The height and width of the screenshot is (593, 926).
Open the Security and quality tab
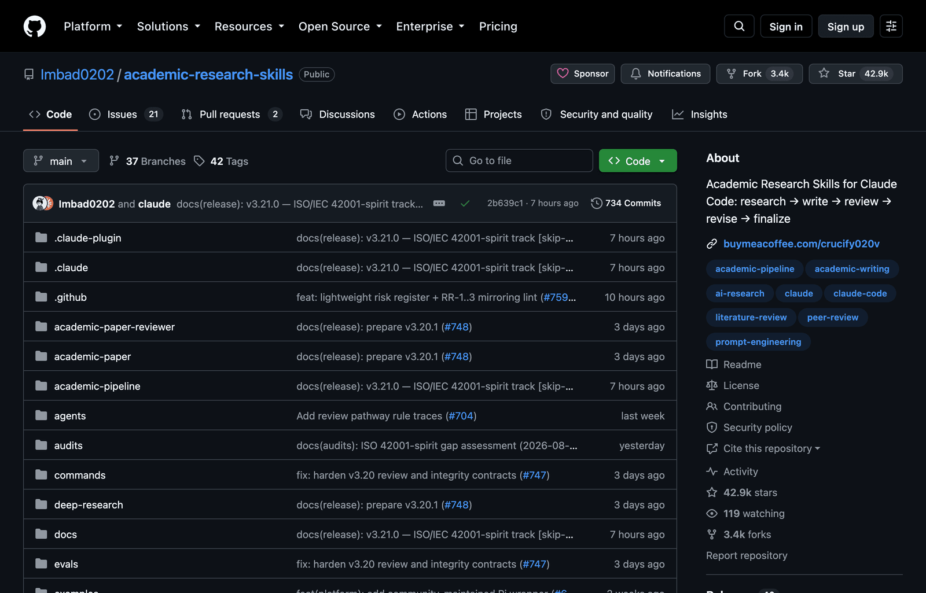point(597,115)
